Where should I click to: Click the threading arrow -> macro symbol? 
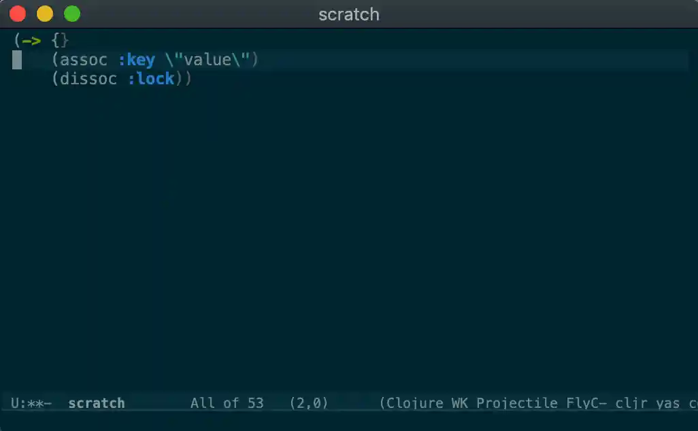31,41
